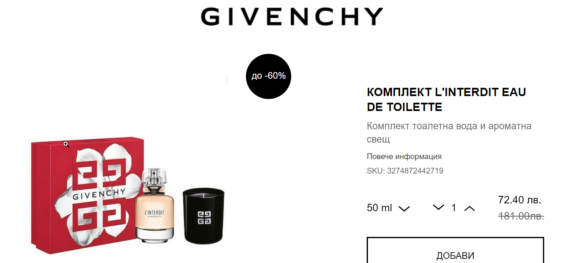567x263 pixels.
Task: Decrease quantity with the down chevron
Action: (438, 208)
